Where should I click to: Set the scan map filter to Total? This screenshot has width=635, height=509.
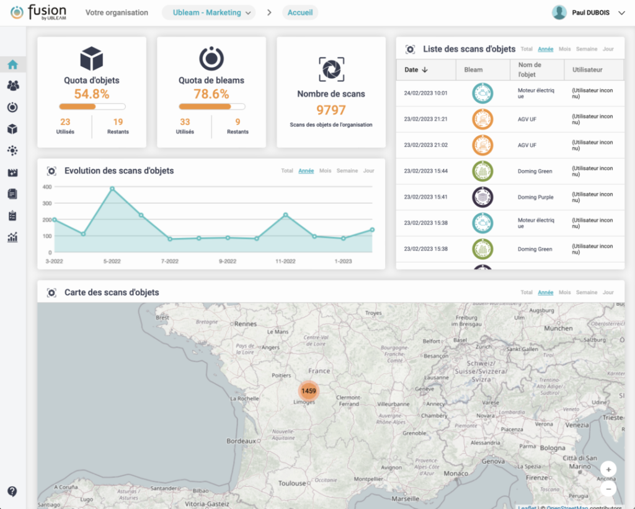pyautogui.click(x=526, y=292)
